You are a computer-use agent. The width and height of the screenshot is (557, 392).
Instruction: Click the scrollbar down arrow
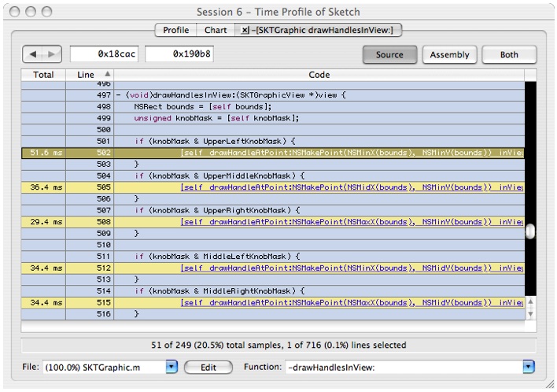pos(530,314)
